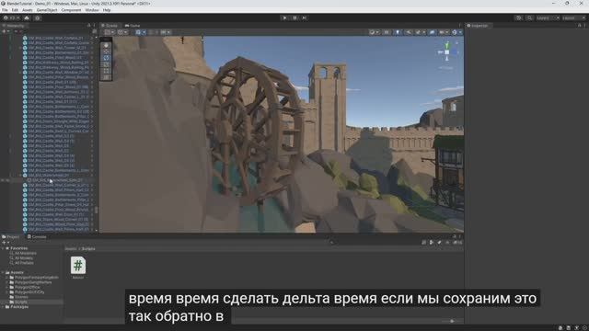Select the View hand tool
The width and height of the screenshot is (589, 331).
tap(107, 45)
